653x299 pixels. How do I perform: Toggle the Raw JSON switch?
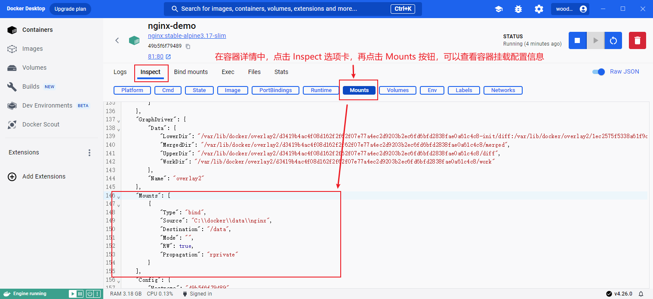click(598, 72)
